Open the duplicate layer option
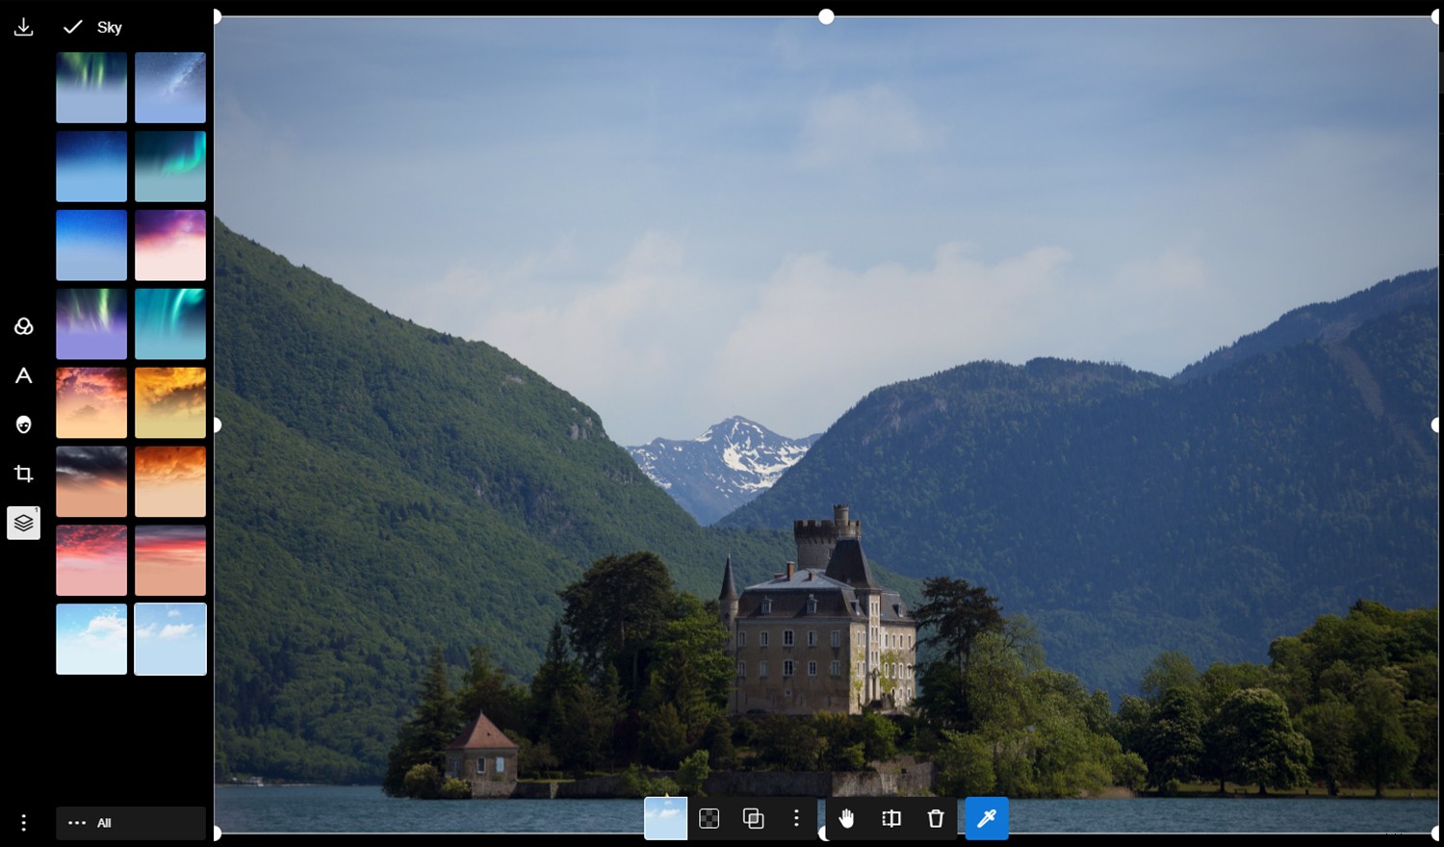Image resolution: width=1444 pixels, height=847 pixels. click(x=753, y=818)
